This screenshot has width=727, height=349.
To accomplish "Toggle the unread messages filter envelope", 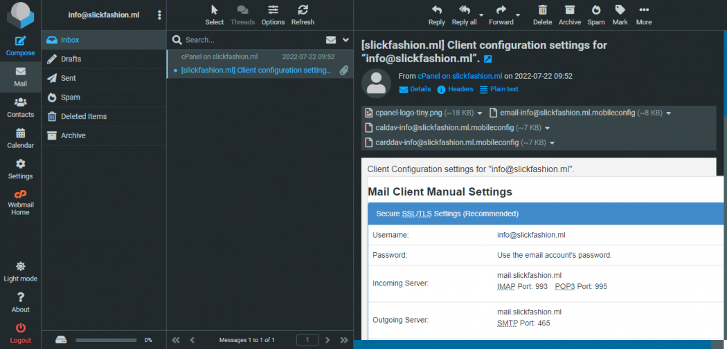I will [x=330, y=40].
